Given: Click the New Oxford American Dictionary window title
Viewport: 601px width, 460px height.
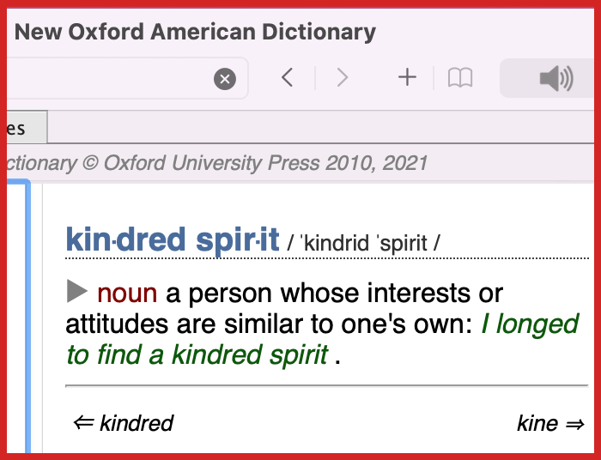Looking at the screenshot, I should [195, 33].
